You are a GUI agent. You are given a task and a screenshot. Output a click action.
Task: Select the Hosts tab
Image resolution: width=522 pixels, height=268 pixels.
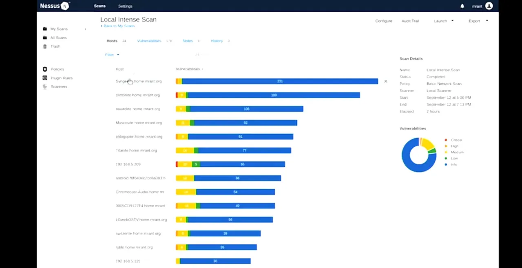[x=112, y=41]
